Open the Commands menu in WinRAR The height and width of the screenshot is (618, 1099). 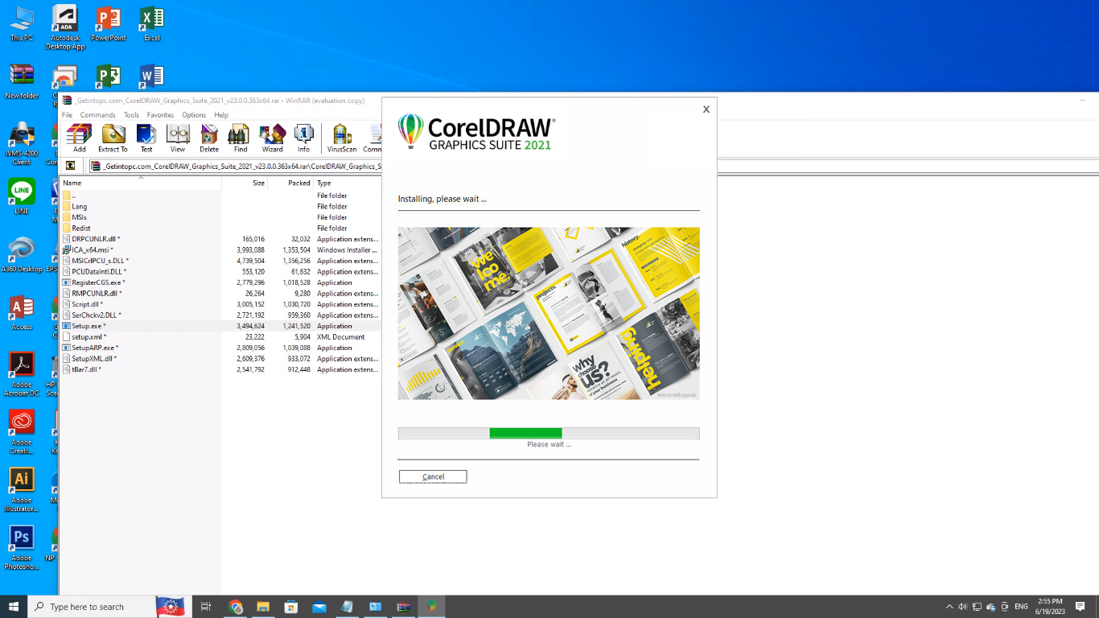coord(97,115)
